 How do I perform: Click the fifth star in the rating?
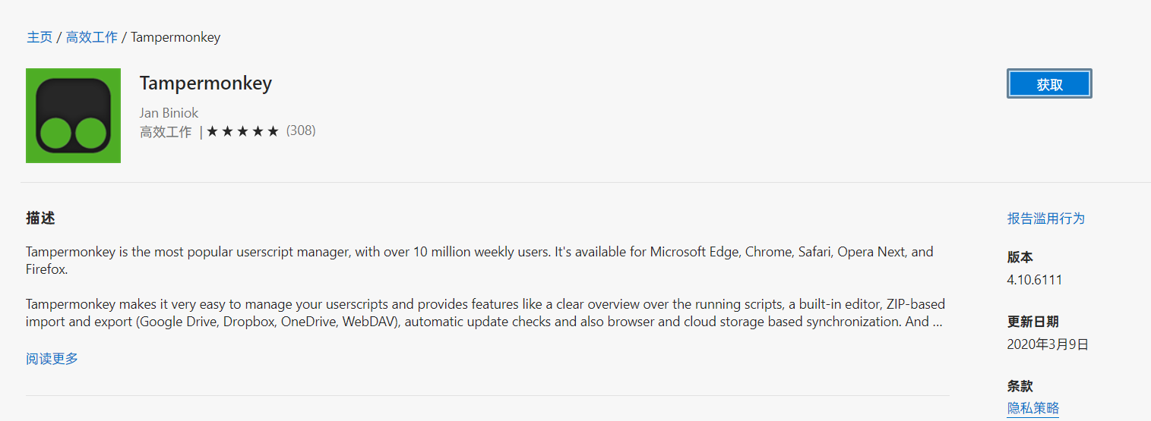click(x=274, y=131)
